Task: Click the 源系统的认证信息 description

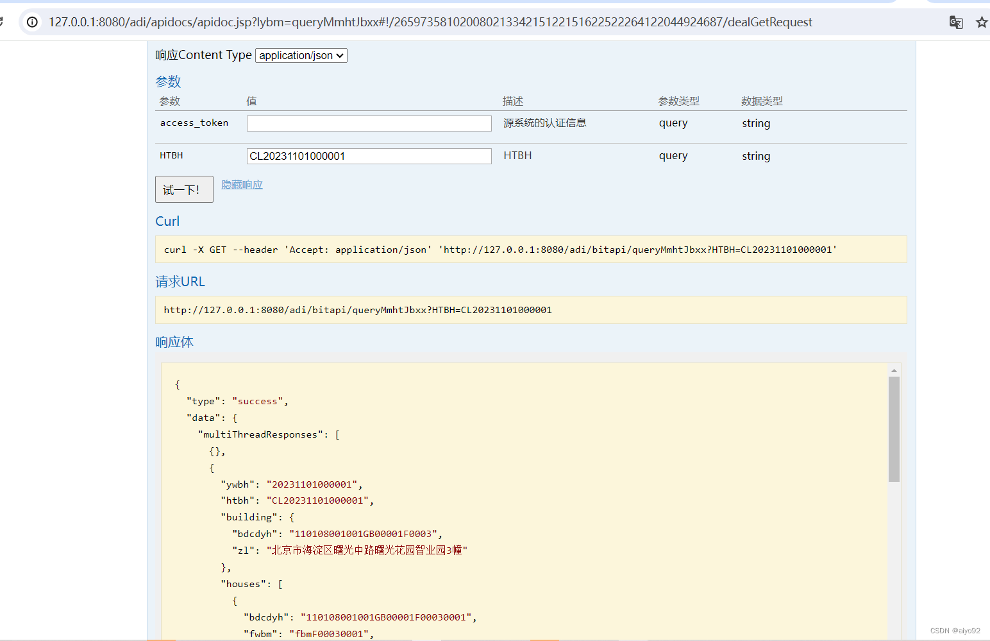Action: tap(544, 123)
